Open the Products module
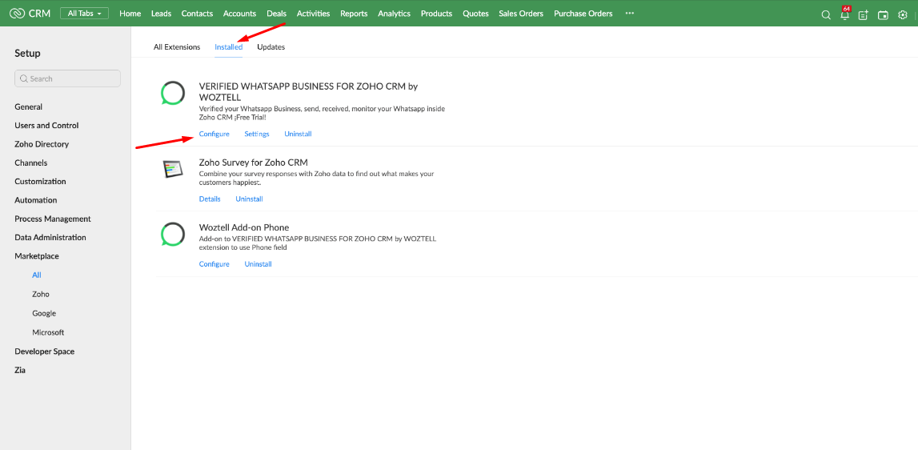 [437, 14]
